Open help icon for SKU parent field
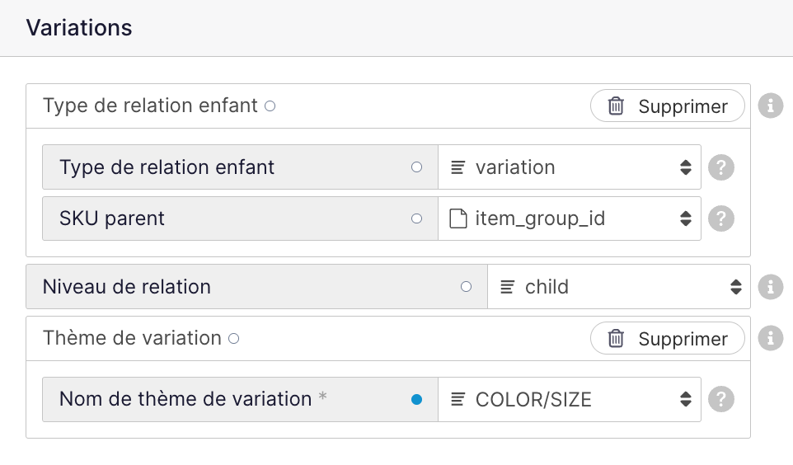This screenshot has width=793, height=465. (x=721, y=218)
